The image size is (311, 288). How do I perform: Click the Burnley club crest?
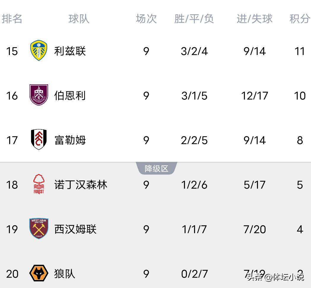coord(39,95)
